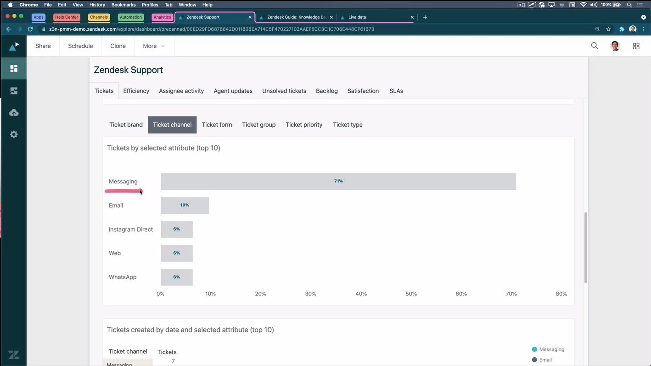Open the Chrome profile avatar in toolbar
Screen dimensions: 651x366
(x=633, y=29)
